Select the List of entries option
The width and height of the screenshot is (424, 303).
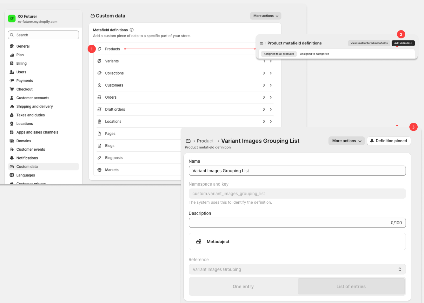coord(351,287)
